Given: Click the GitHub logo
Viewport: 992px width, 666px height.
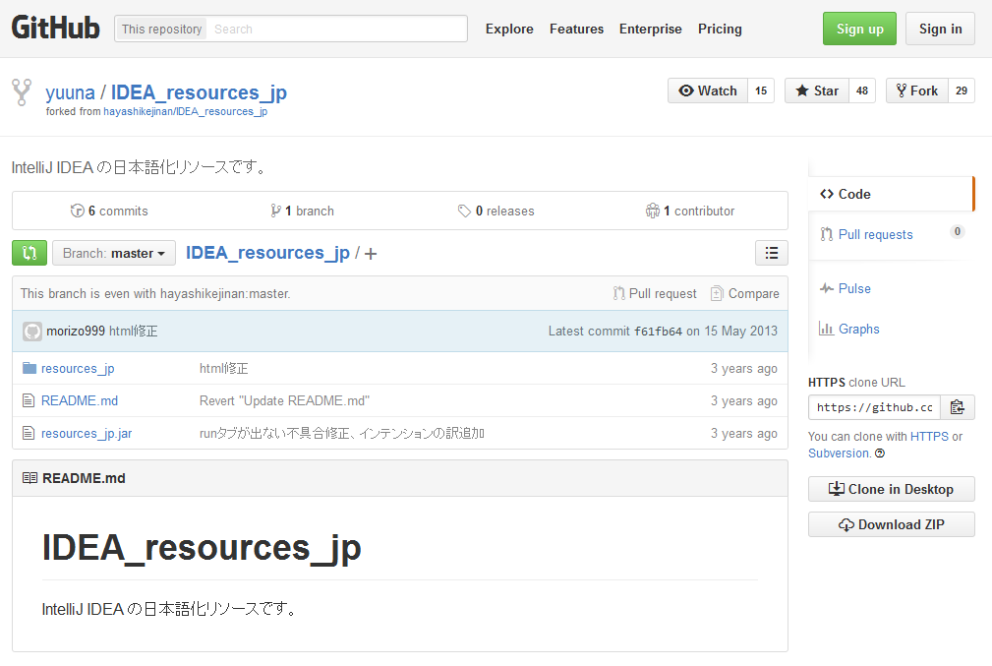Looking at the screenshot, I should pyautogui.click(x=56, y=29).
